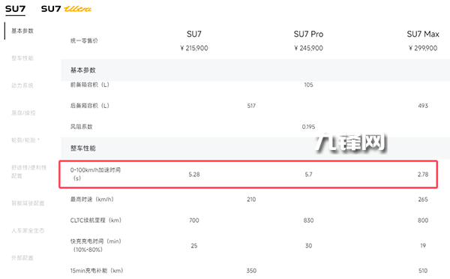This screenshot has width=450, height=279.
Task: Switch to the SU7 model tab at top
Action: [16, 9]
